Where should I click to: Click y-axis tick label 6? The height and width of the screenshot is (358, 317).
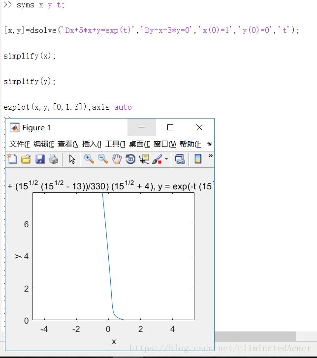click(26, 224)
